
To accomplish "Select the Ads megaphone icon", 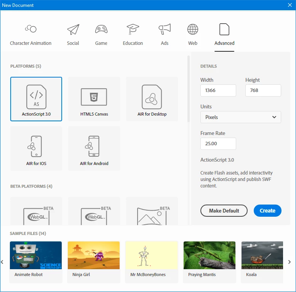I will [x=165, y=29].
